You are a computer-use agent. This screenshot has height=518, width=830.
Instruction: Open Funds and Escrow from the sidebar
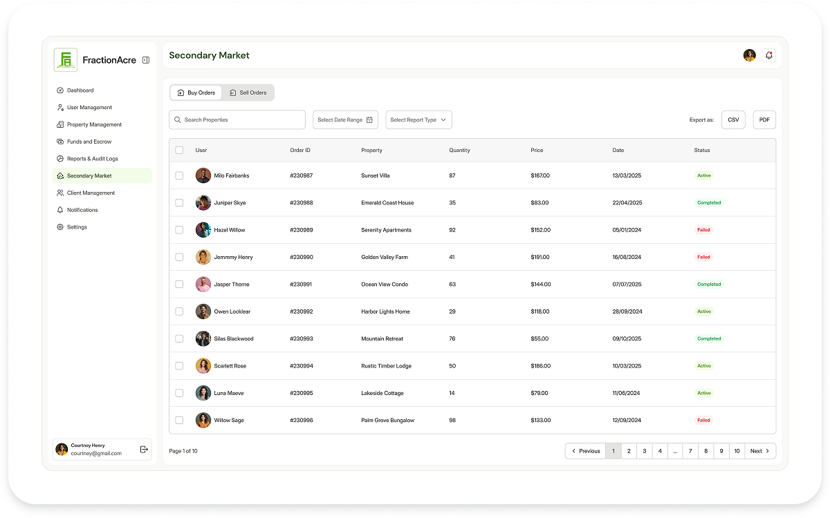60,141
